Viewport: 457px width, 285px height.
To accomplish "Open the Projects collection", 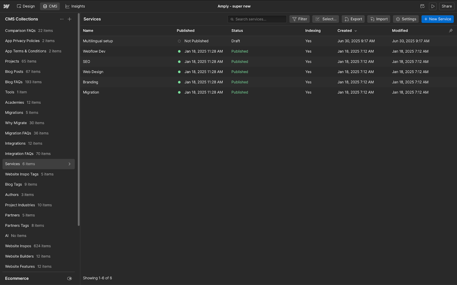I will [x=39, y=61].
